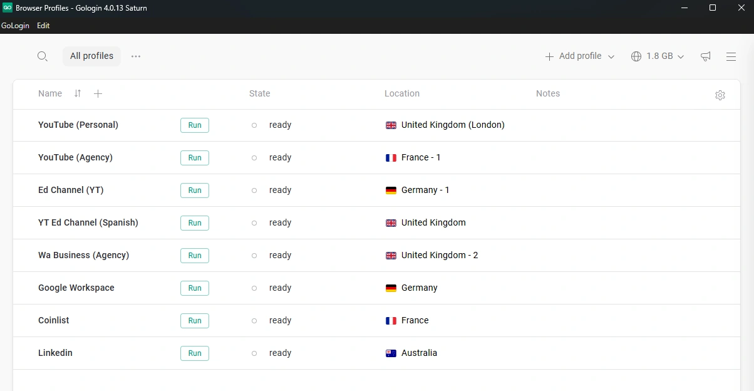754x391 pixels.
Task: Open the three-dots folder options
Action: pyautogui.click(x=136, y=56)
